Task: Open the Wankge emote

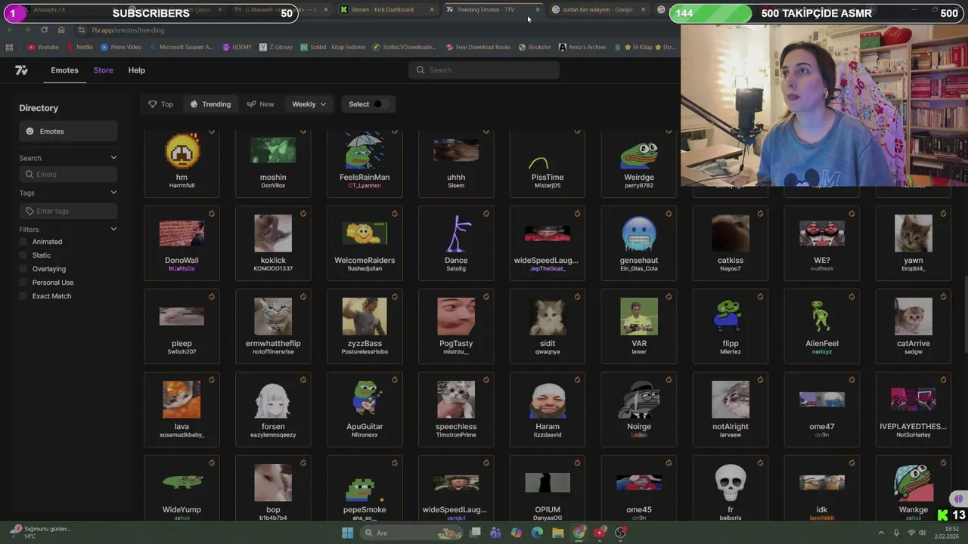Action: pos(914,490)
